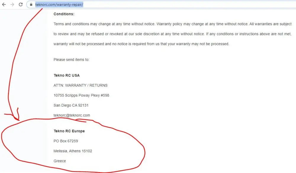Click the "Tekno RC Europe" heading
Viewport: 296px width, 173px height.
tap(69, 131)
